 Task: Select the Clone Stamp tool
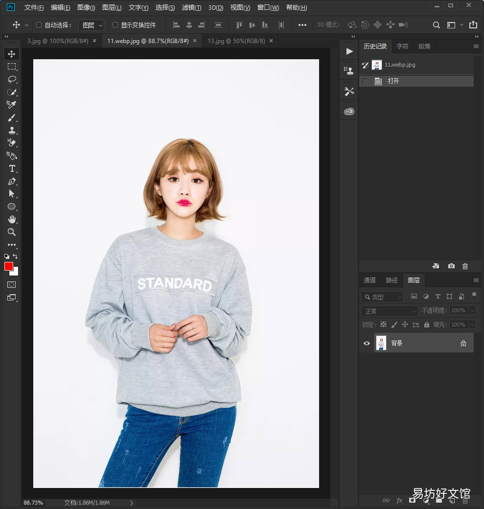click(x=12, y=130)
